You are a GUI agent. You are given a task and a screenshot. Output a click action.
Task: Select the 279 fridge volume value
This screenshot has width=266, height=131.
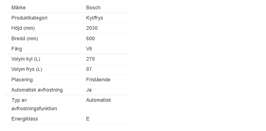point(90,59)
